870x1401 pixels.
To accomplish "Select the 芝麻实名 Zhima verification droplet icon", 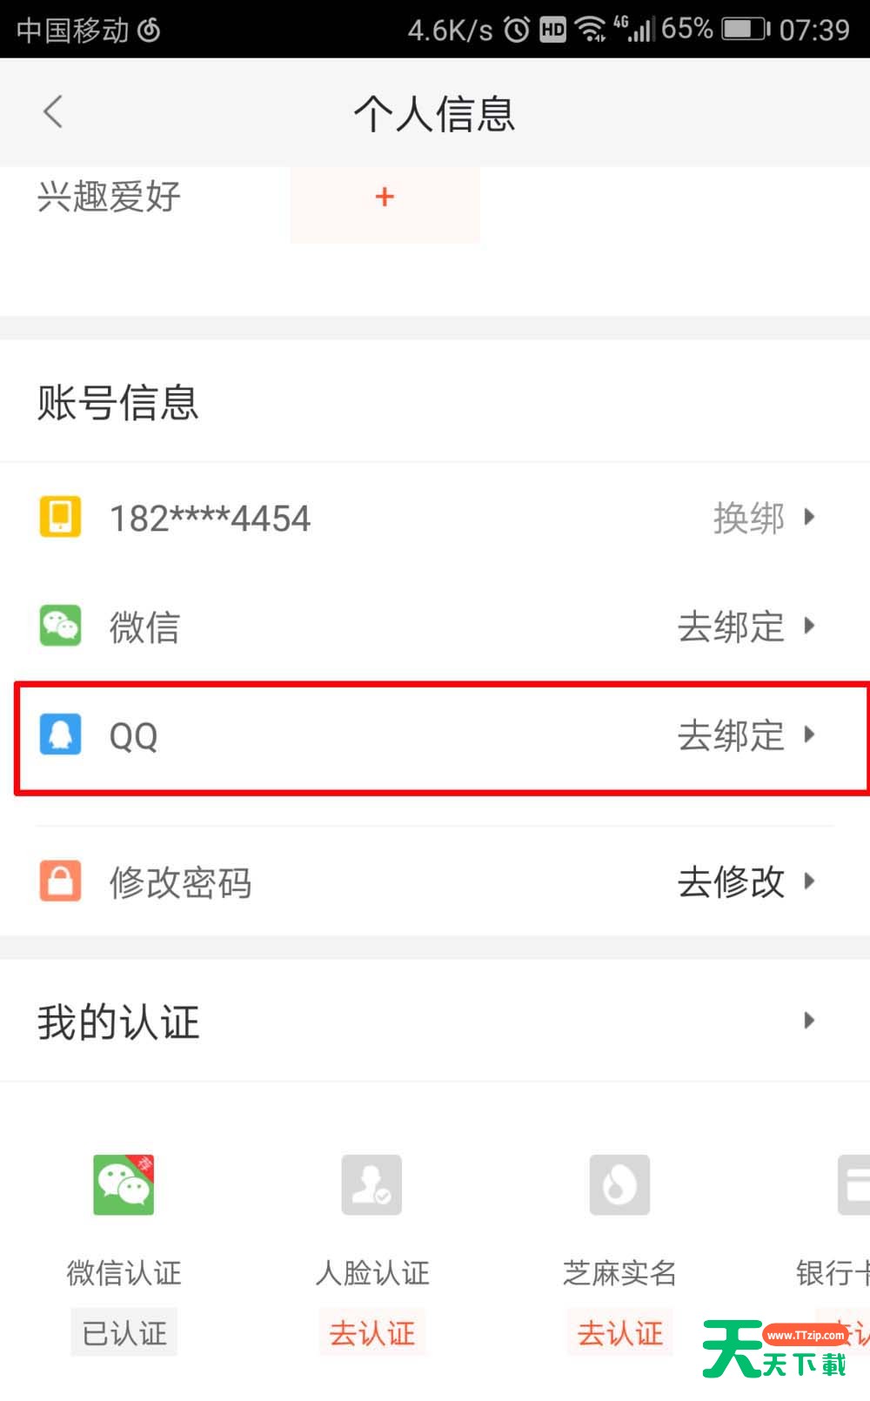I will point(619,1183).
